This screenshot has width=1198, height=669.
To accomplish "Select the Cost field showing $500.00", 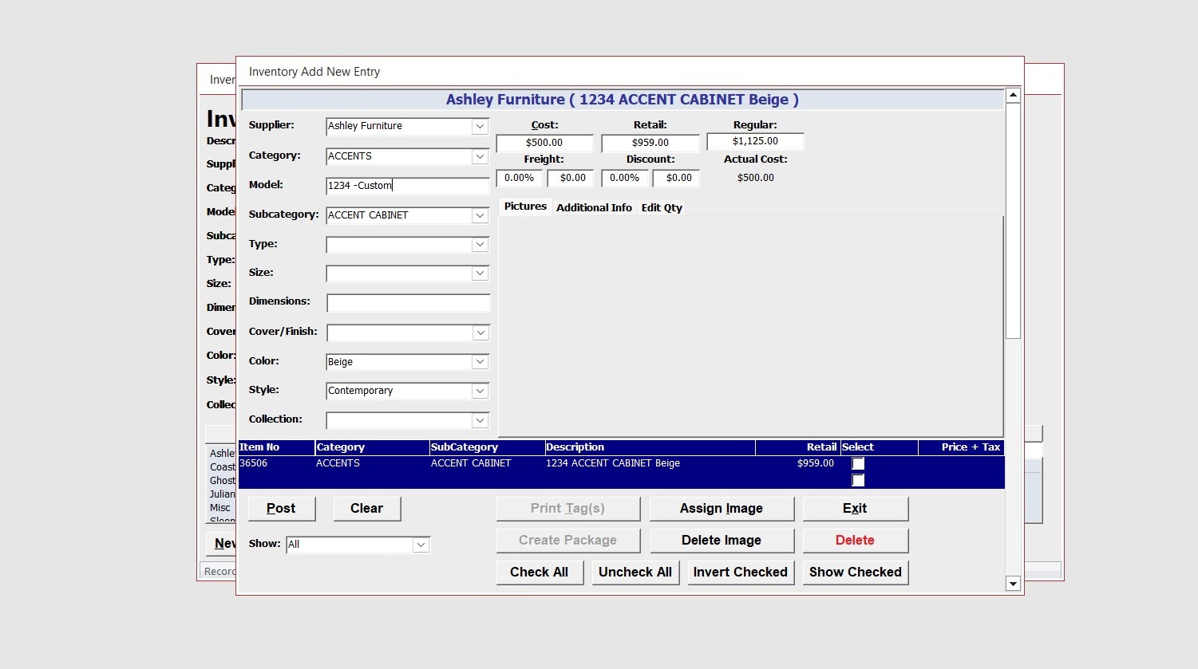I will click(x=544, y=143).
